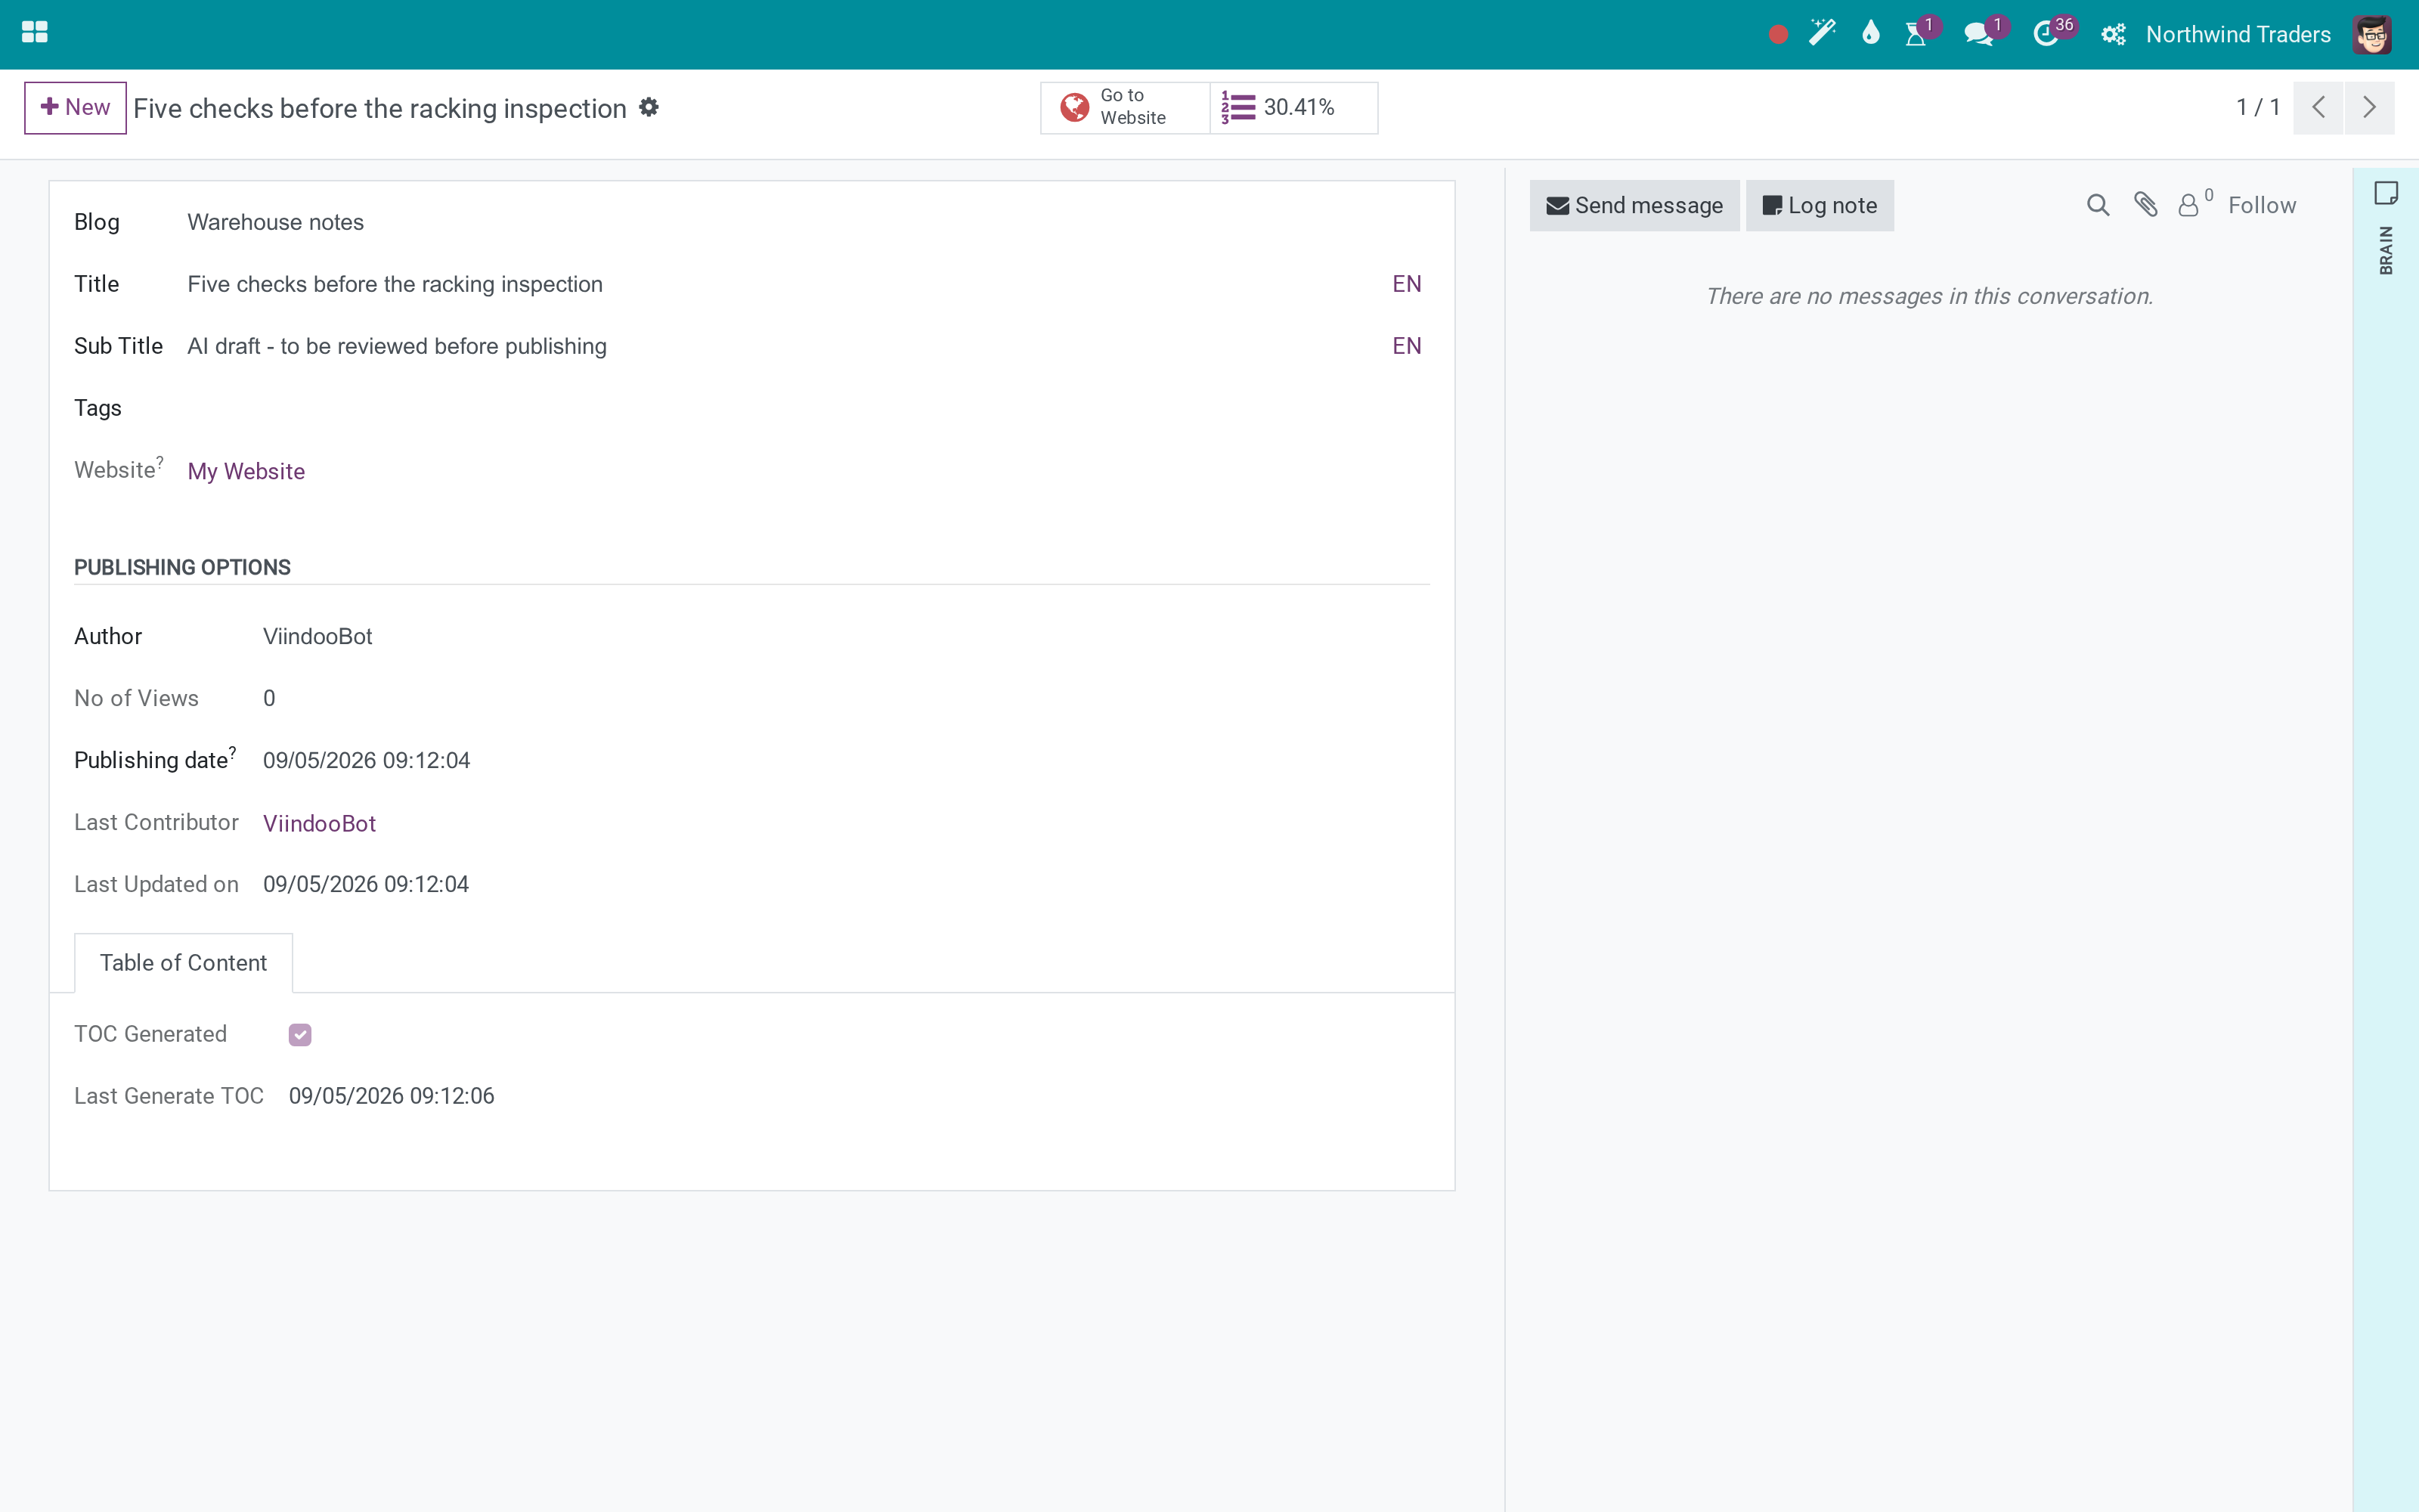Select the Blog field Warehouse notes
Screen dimensions: 2419x1512
(x=807, y=222)
